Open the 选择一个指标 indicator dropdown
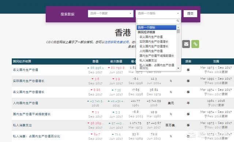The height and width of the screenshot is (142, 234). (158, 14)
